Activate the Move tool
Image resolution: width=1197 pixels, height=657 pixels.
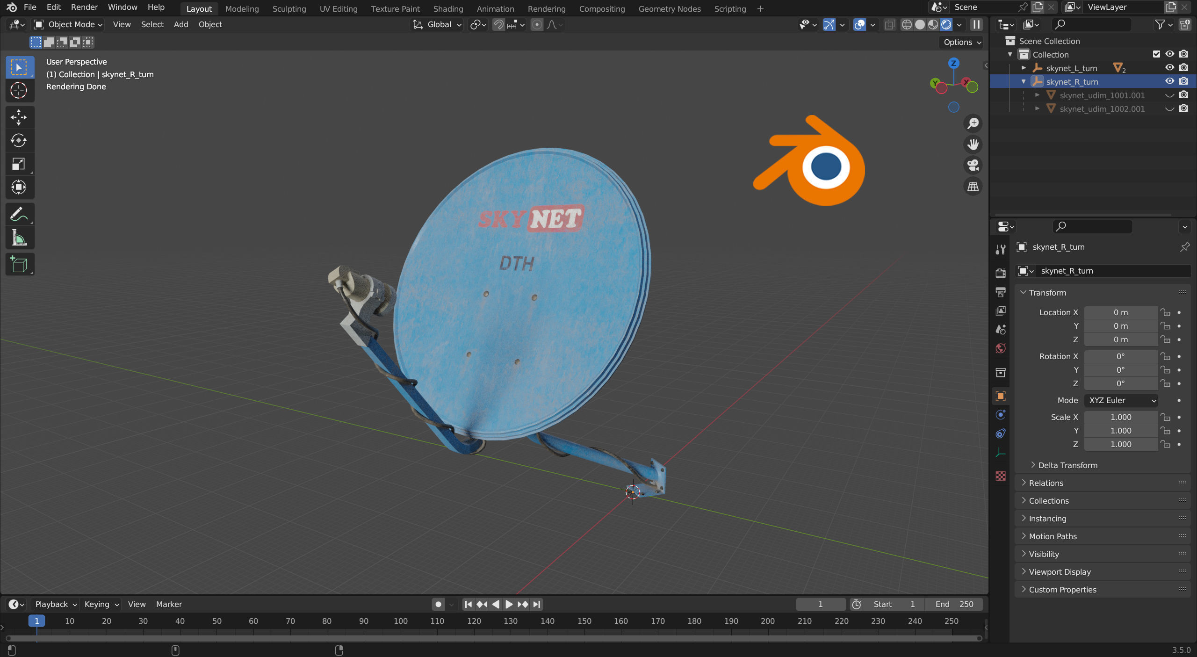click(19, 117)
